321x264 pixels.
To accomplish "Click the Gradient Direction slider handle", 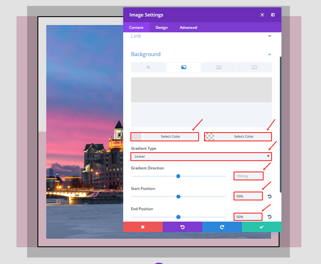I will (x=178, y=176).
